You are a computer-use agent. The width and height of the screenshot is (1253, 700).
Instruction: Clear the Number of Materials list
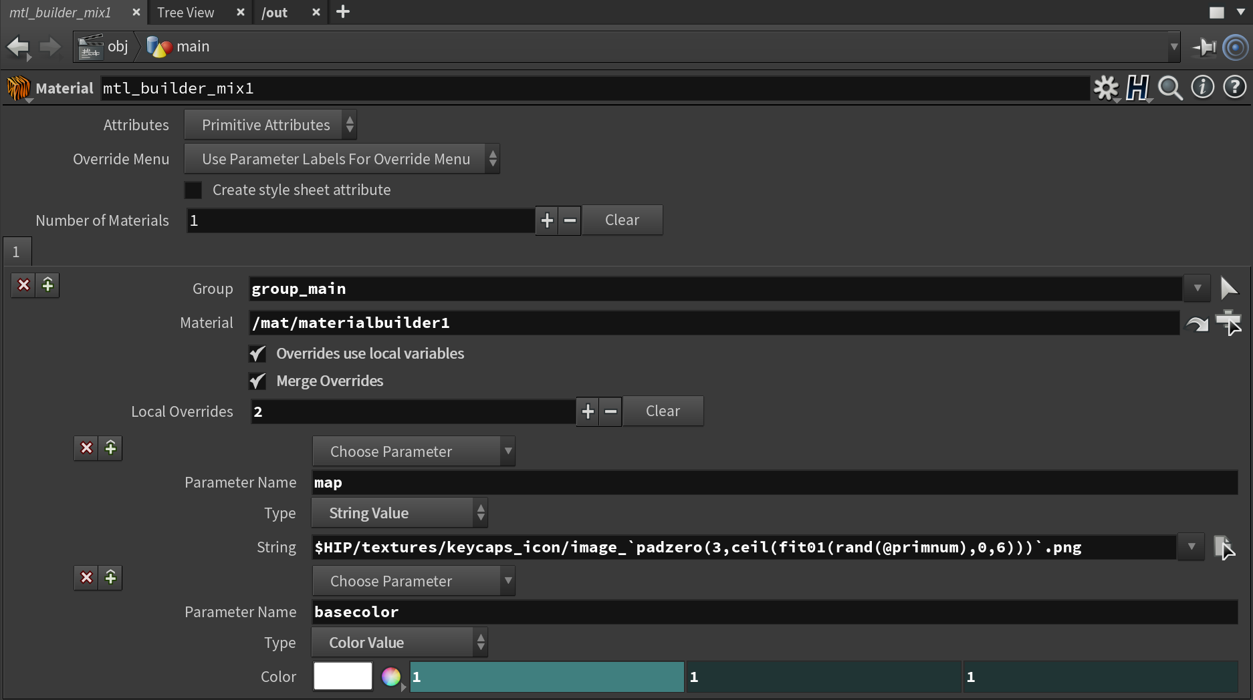coord(622,220)
